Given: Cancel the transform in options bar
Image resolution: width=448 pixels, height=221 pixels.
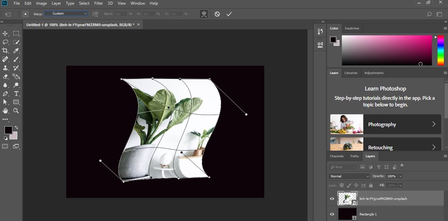Looking at the screenshot, I should pos(217,14).
